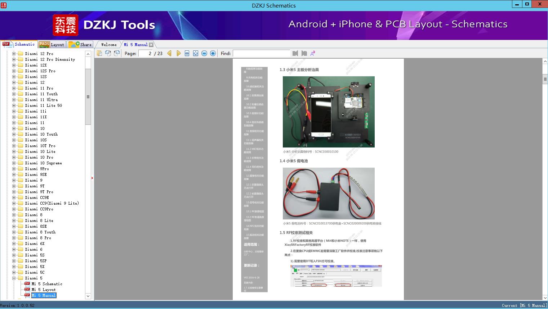Find next match icon
The width and height of the screenshot is (548, 309).
click(x=304, y=53)
